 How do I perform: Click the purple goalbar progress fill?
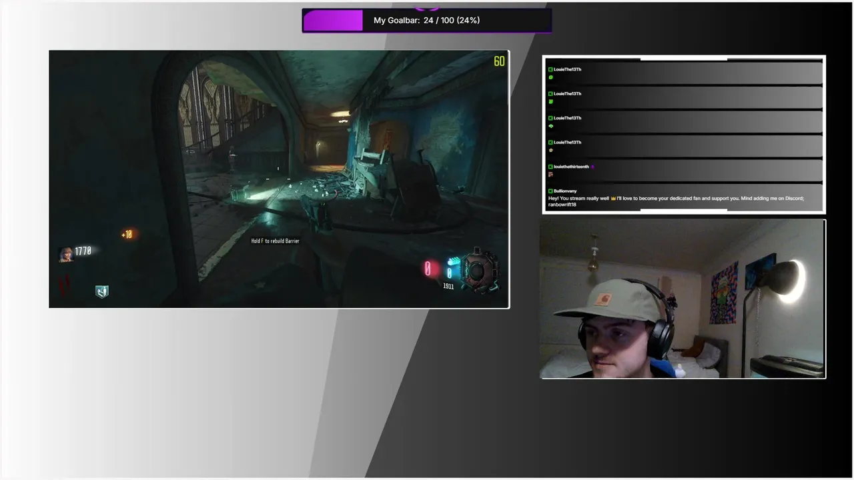pos(333,21)
